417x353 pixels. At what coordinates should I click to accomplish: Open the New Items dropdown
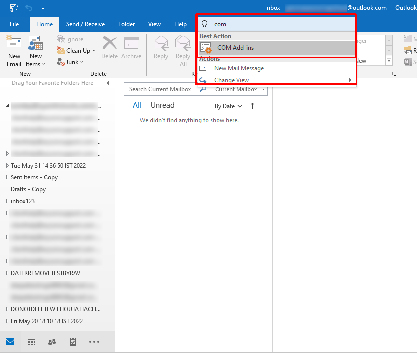(36, 51)
